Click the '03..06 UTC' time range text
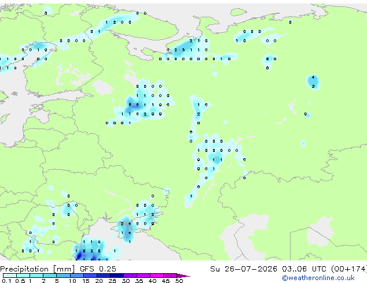This screenshot has height=283, width=367. pyautogui.click(x=304, y=269)
